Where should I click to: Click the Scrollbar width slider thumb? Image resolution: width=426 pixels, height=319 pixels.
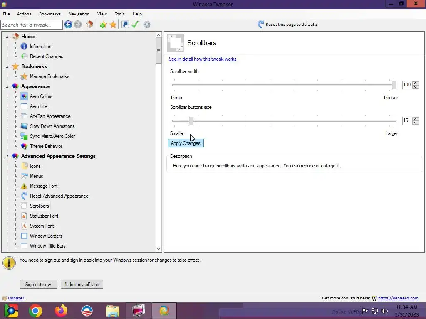point(394,85)
